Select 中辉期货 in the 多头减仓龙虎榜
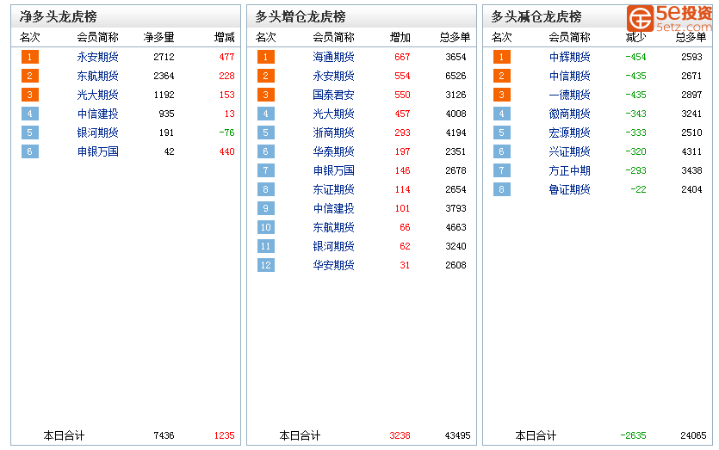The height and width of the screenshot is (450, 719). 569,57
